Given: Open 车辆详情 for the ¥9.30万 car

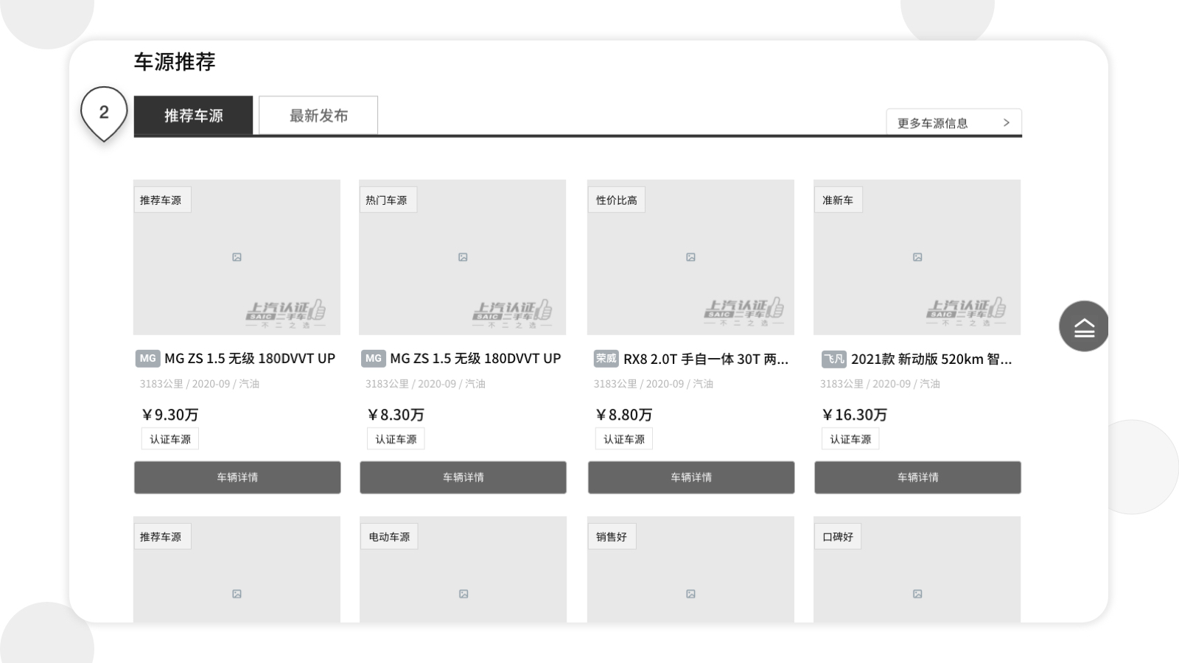Looking at the screenshot, I should tap(237, 477).
